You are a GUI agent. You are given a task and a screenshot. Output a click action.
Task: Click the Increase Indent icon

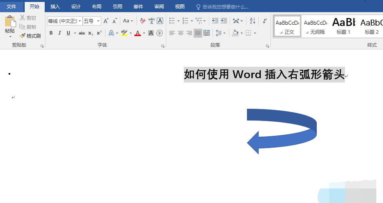click(224, 21)
